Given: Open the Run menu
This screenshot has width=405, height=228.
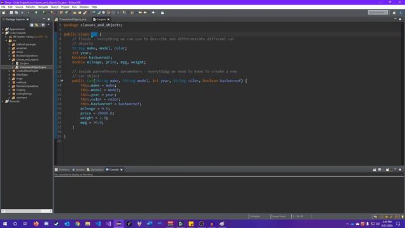Looking at the screenshot, I should click(74, 7).
